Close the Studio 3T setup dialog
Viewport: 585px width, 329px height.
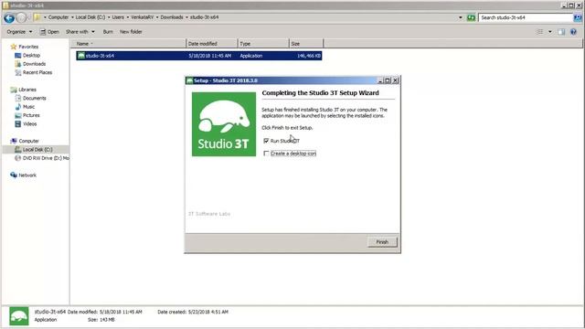[x=396, y=80]
